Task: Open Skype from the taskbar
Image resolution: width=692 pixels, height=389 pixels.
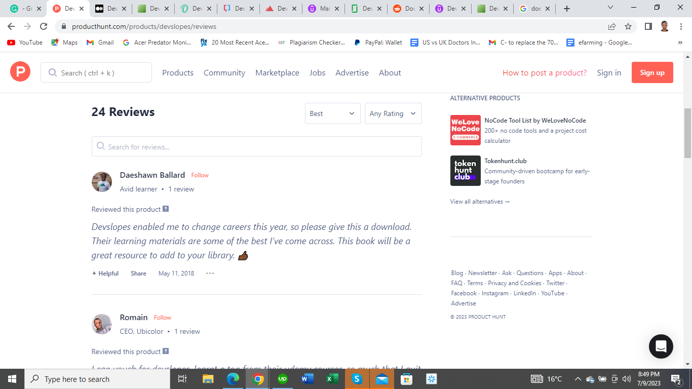Action: click(x=357, y=379)
